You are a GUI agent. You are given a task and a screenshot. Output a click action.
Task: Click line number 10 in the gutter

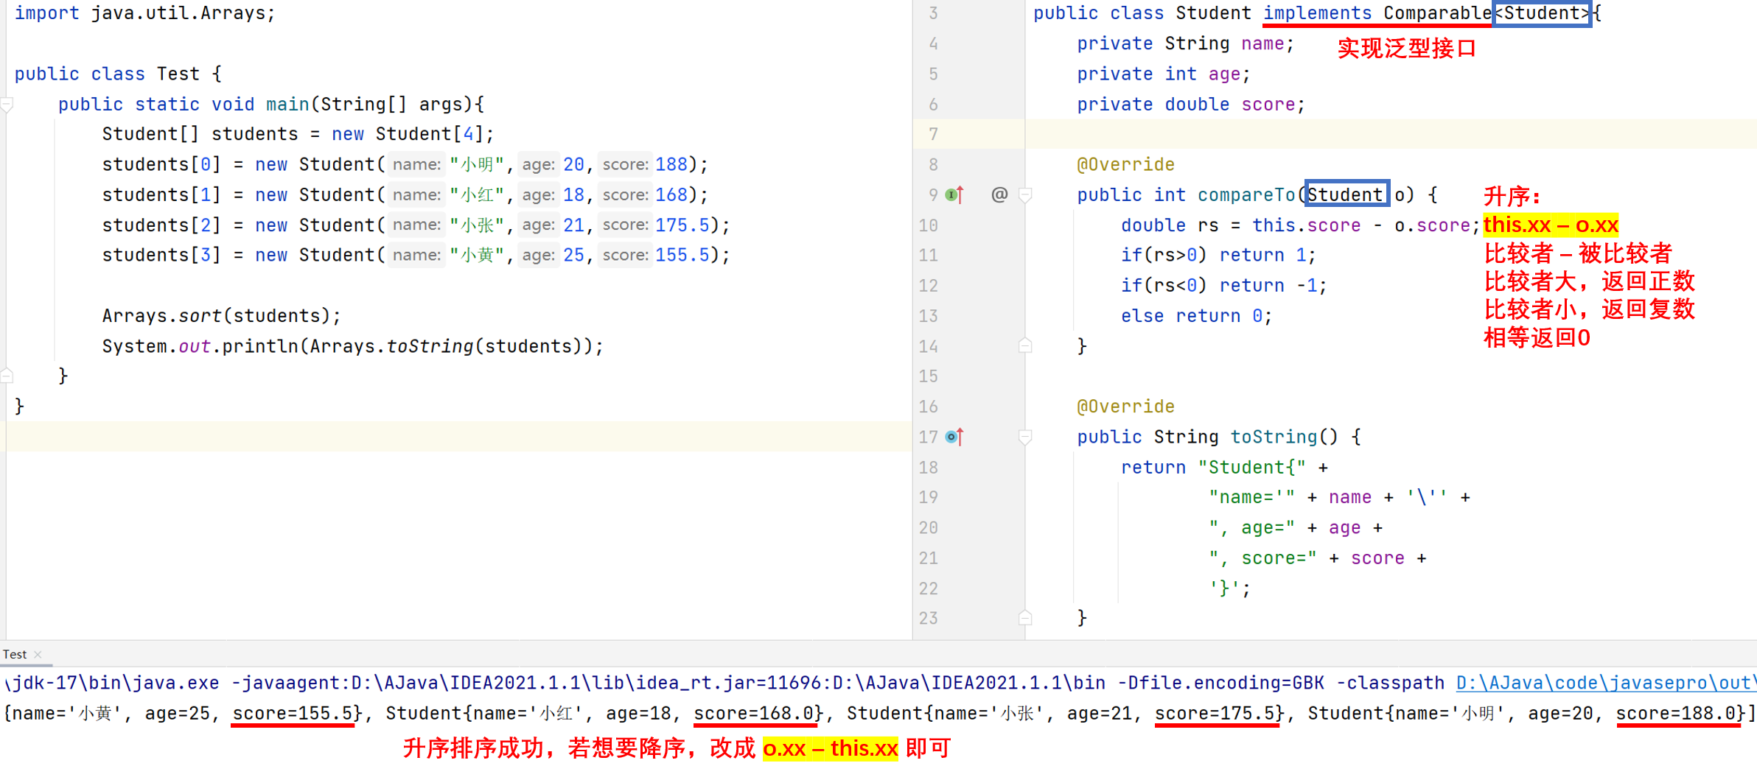(x=929, y=225)
